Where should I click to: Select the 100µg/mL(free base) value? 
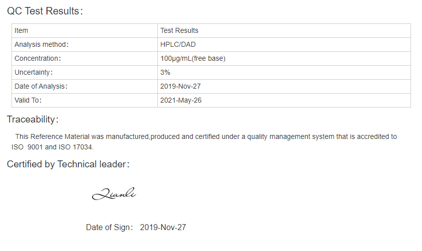click(193, 59)
